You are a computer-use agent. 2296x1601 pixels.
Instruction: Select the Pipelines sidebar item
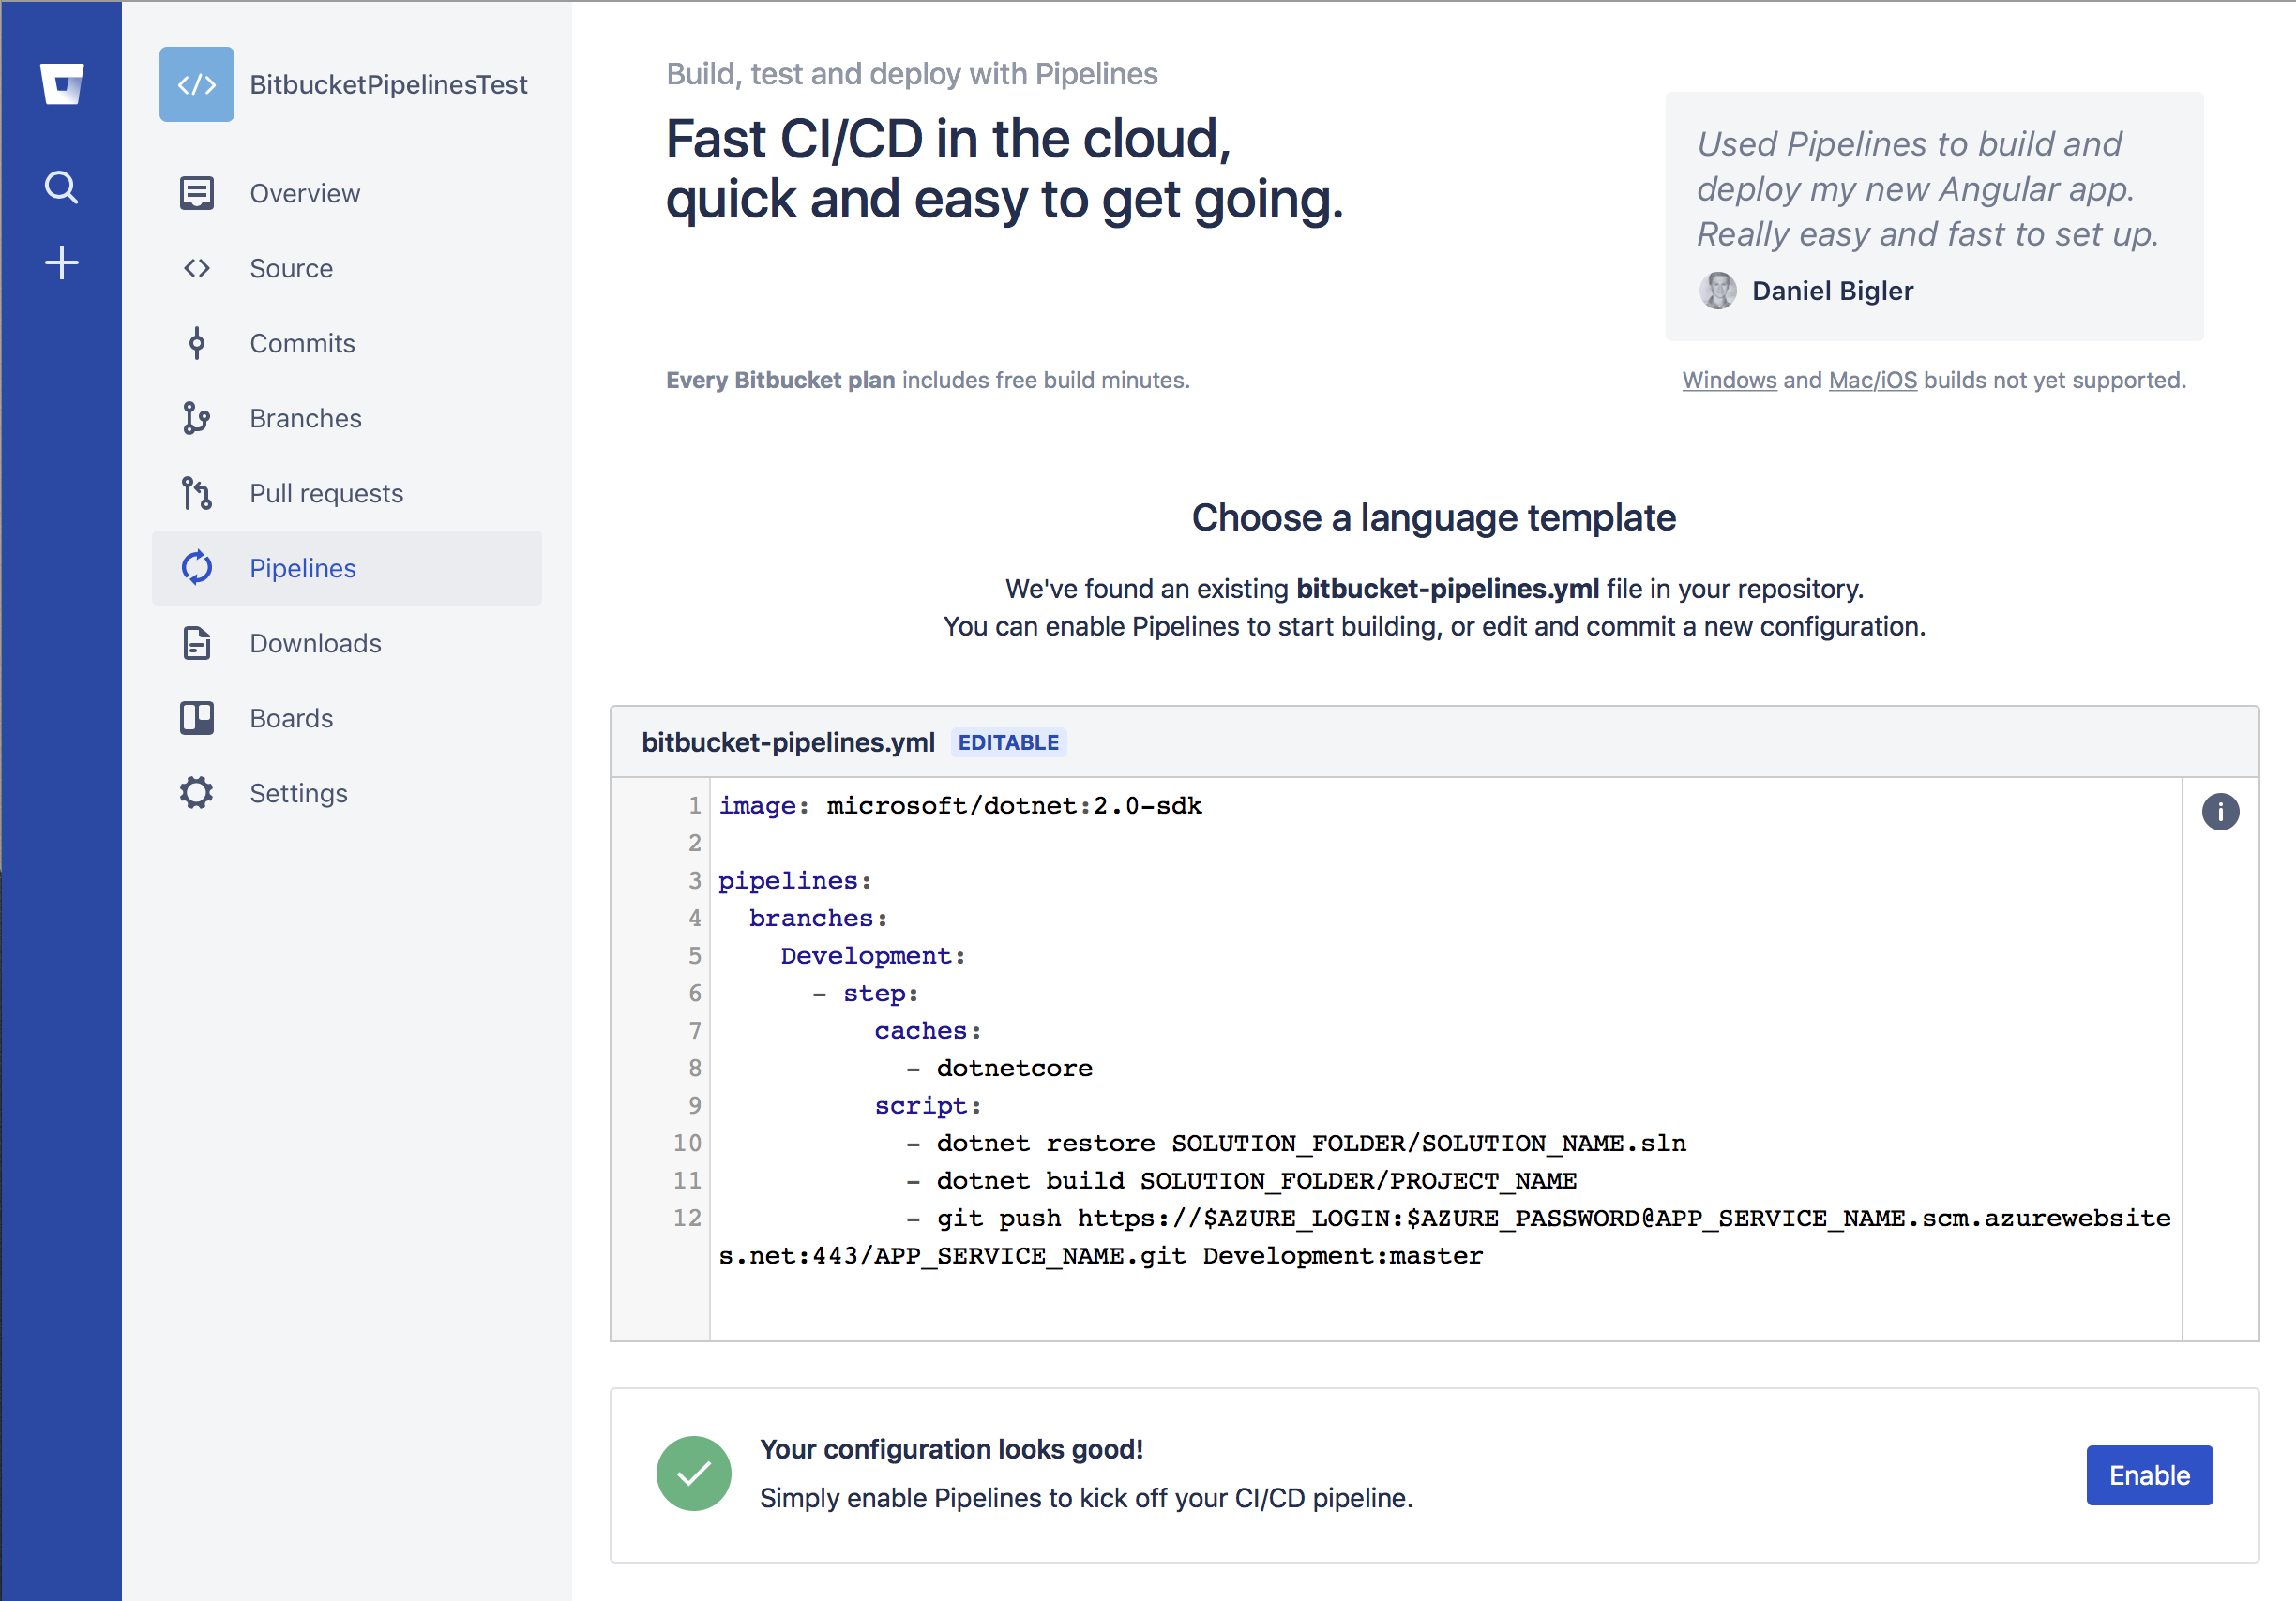pos(347,568)
